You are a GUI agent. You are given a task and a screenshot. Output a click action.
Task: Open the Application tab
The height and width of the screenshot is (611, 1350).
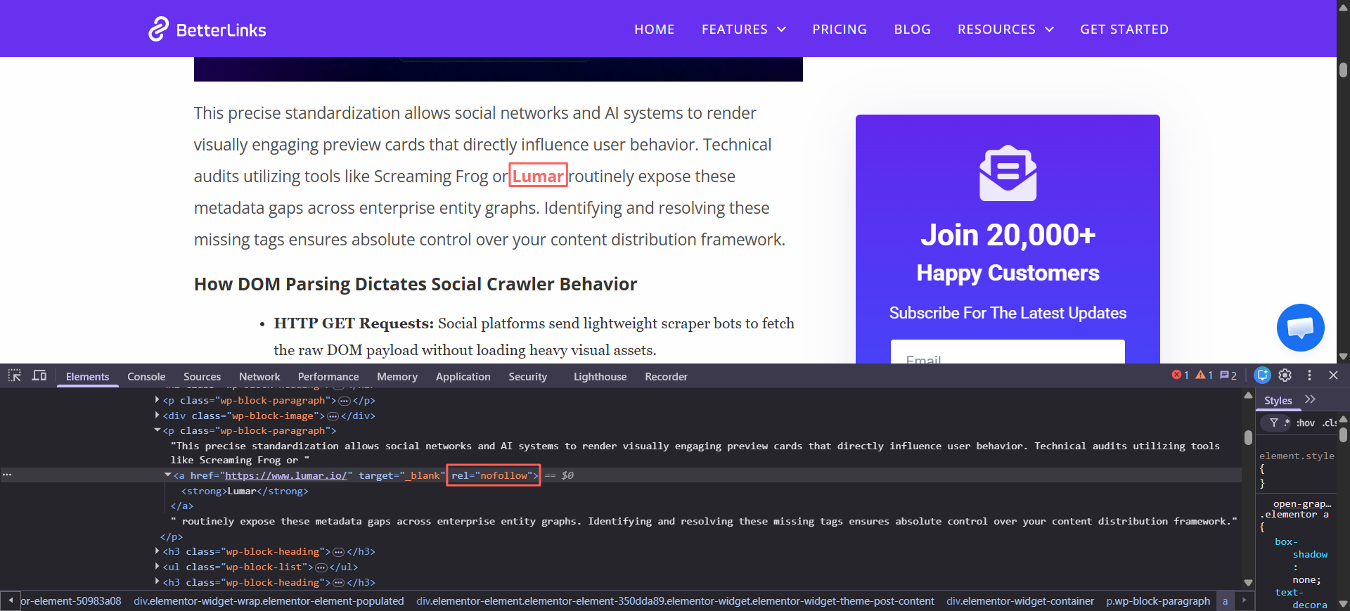click(x=463, y=377)
